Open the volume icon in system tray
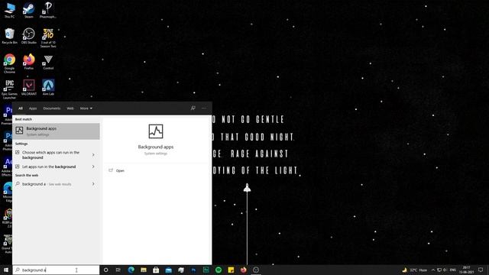This screenshot has width=489, height=275. click(x=445, y=270)
